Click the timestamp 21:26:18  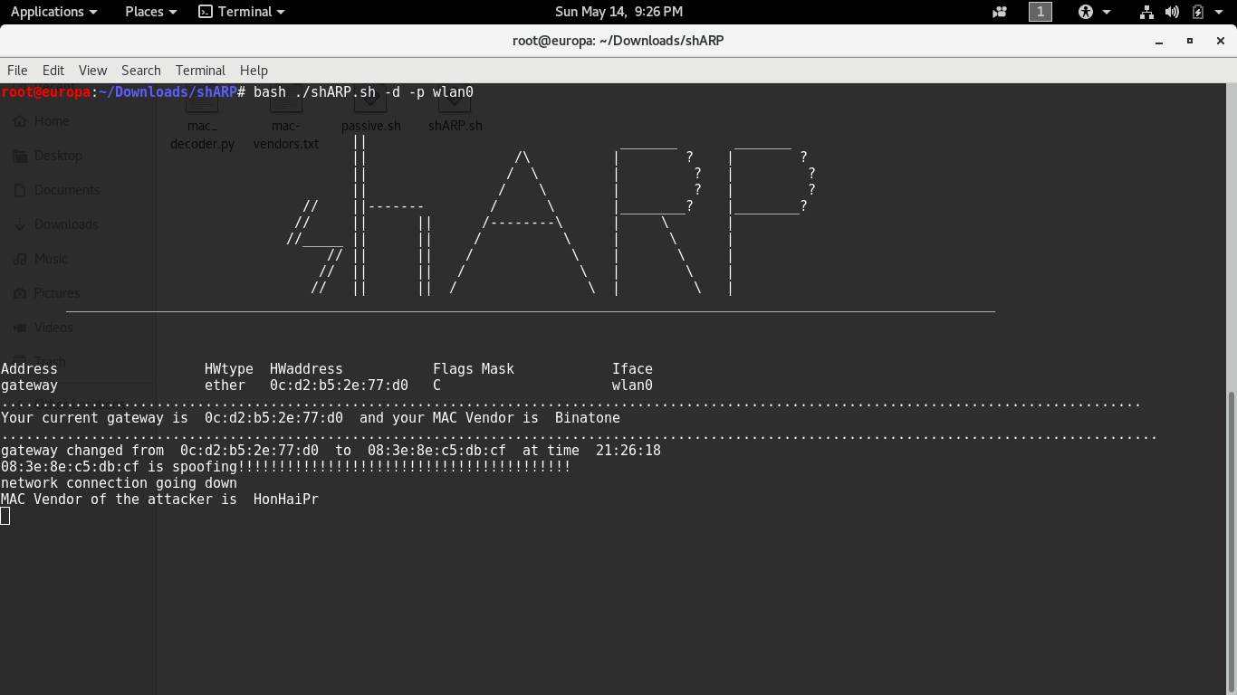628,451
